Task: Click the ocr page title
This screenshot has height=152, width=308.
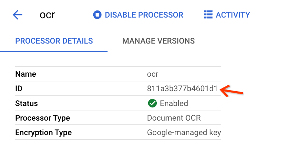Action: click(47, 15)
